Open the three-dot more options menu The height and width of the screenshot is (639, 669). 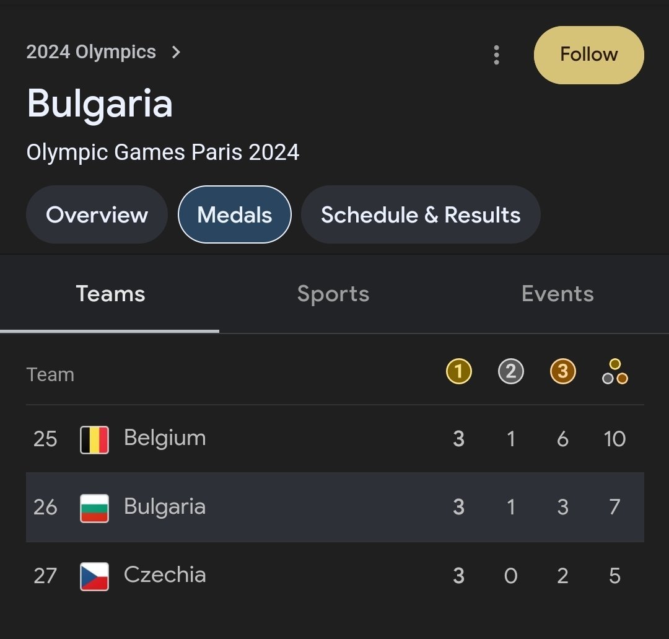496,55
